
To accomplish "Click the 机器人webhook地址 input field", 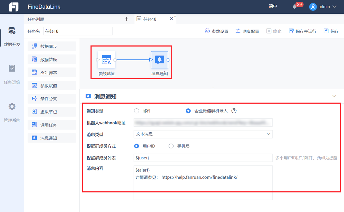I will 203,123.
